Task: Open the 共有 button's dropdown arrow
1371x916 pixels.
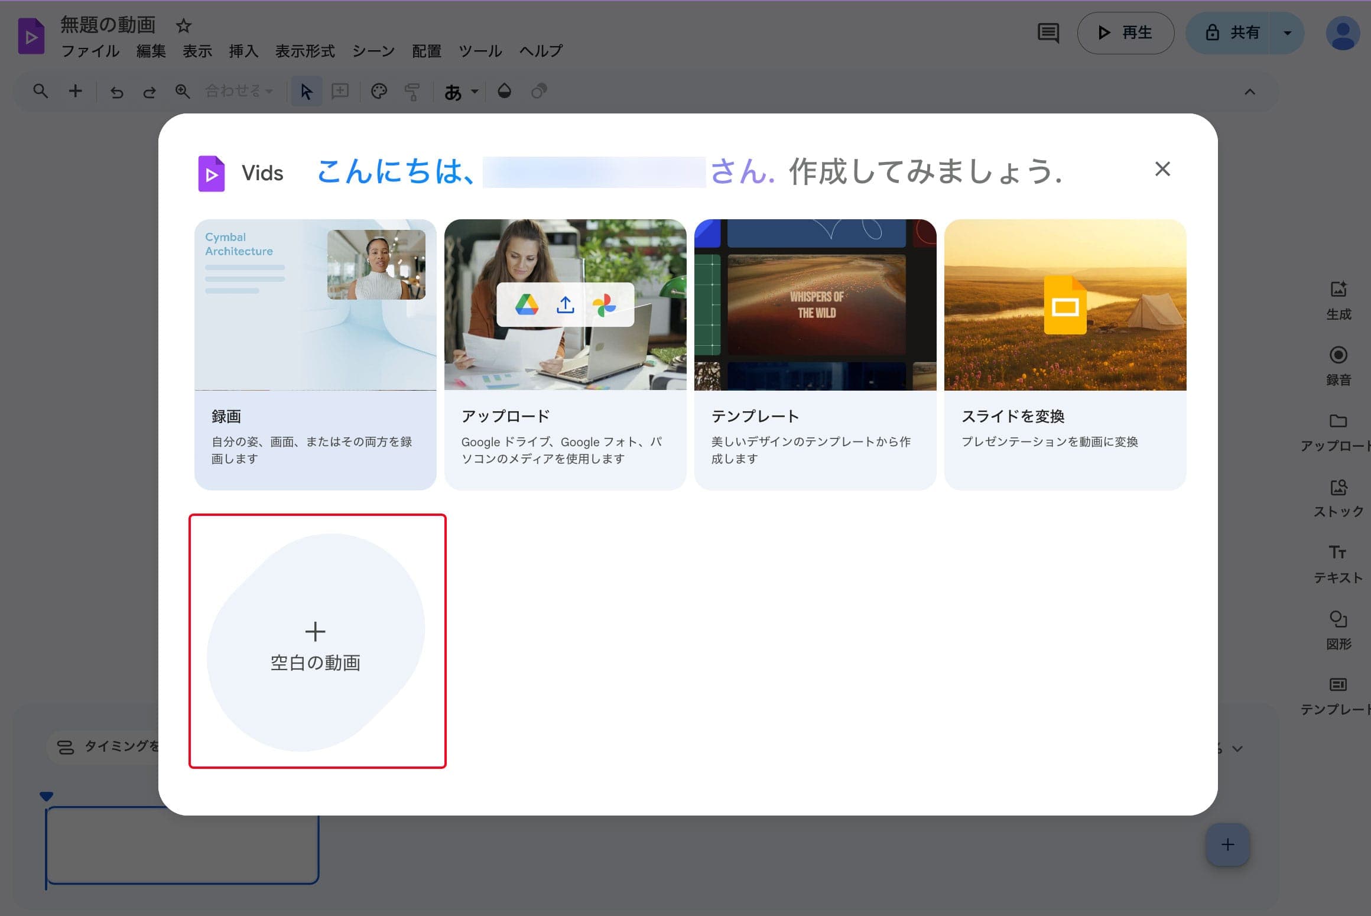Action: click(1286, 33)
